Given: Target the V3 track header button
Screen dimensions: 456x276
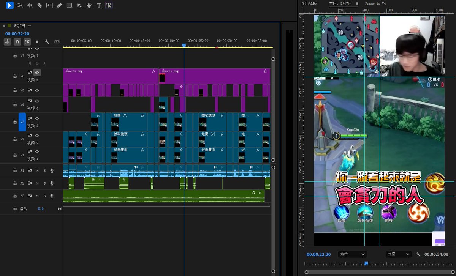Looking at the screenshot, I should pos(22,122).
